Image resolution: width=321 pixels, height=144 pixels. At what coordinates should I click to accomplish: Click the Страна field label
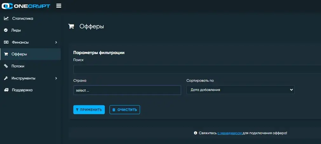[80, 80]
